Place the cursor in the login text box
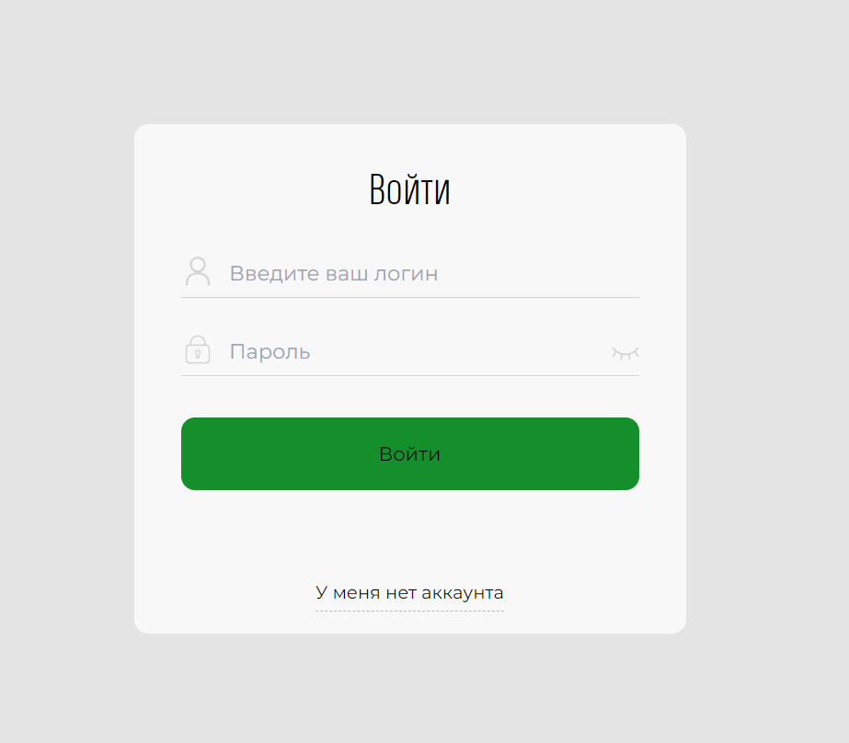 click(x=410, y=273)
